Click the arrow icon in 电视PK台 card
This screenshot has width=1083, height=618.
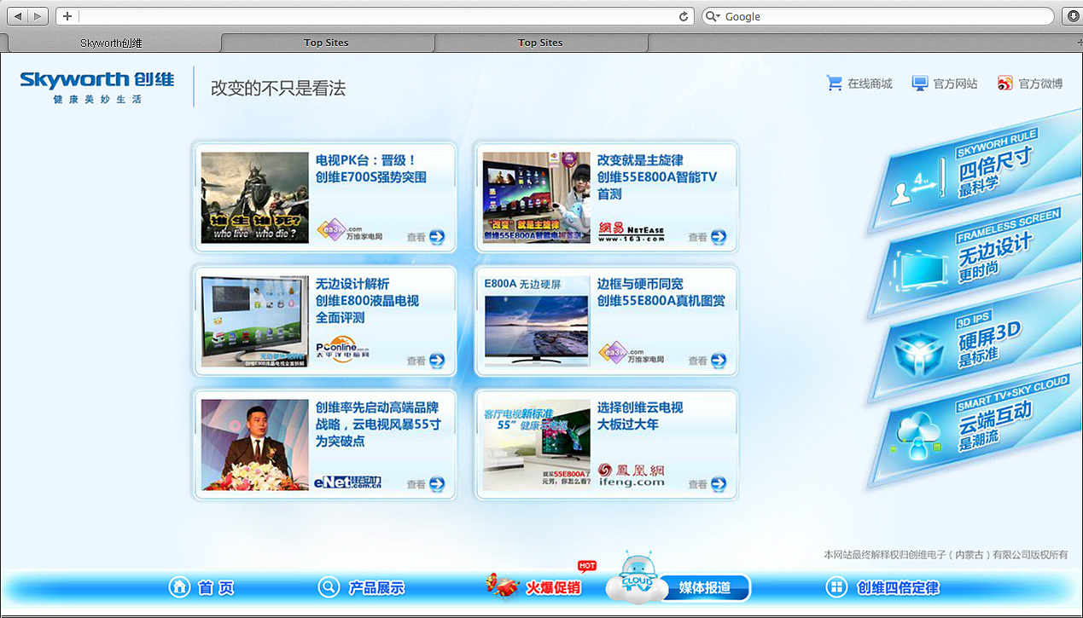click(x=437, y=237)
